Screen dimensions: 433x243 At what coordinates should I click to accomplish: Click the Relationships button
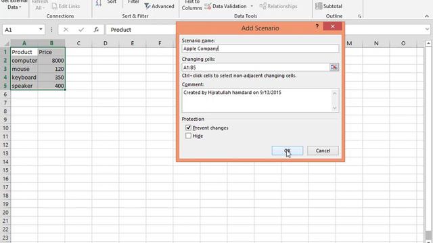[278, 6]
